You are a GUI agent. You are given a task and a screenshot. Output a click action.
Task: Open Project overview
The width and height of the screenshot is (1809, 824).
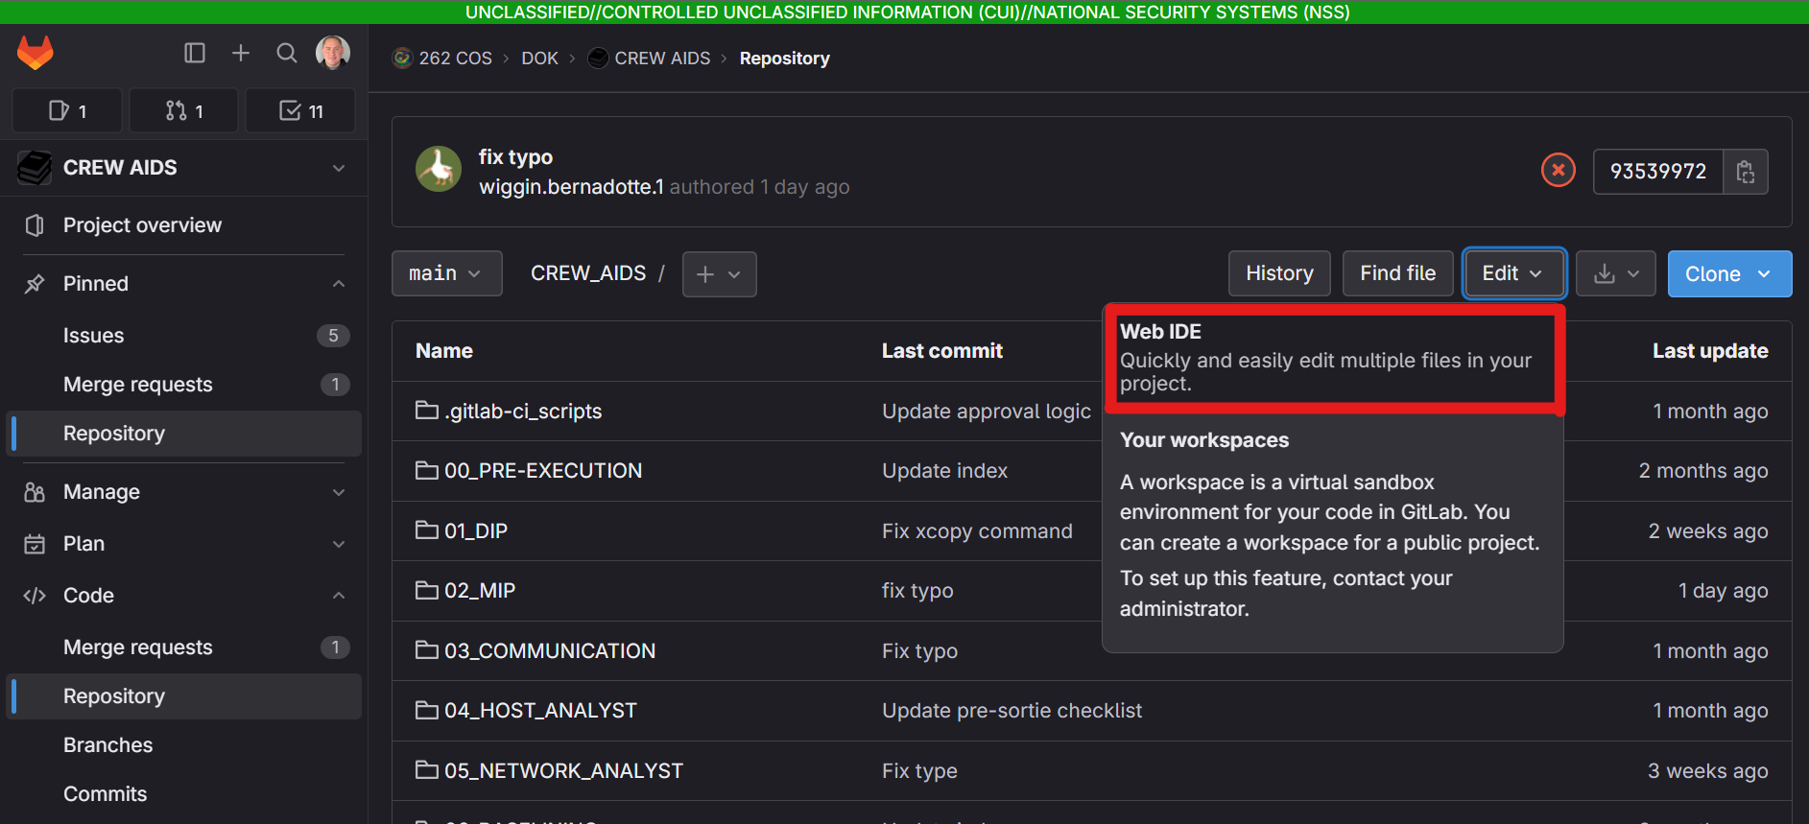tap(184, 225)
